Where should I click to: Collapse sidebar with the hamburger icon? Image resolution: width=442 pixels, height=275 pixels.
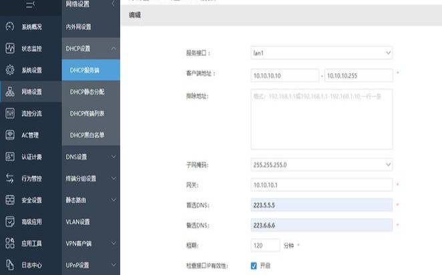tap(31, 5)
